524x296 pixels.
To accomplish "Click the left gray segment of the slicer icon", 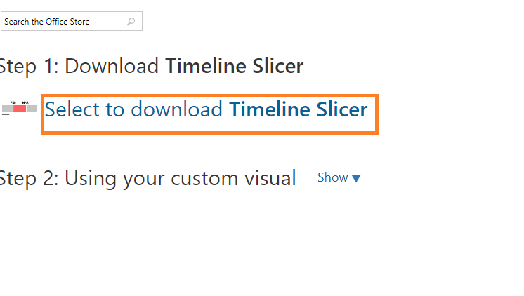I will coord(7,109).
